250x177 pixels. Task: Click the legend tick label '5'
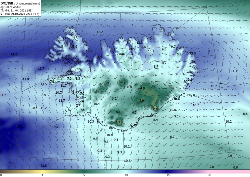[84, 175]
